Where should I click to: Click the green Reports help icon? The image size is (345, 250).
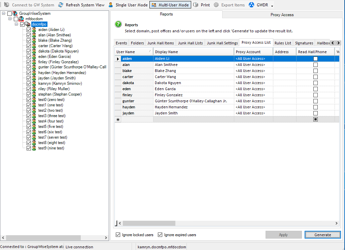118,24
